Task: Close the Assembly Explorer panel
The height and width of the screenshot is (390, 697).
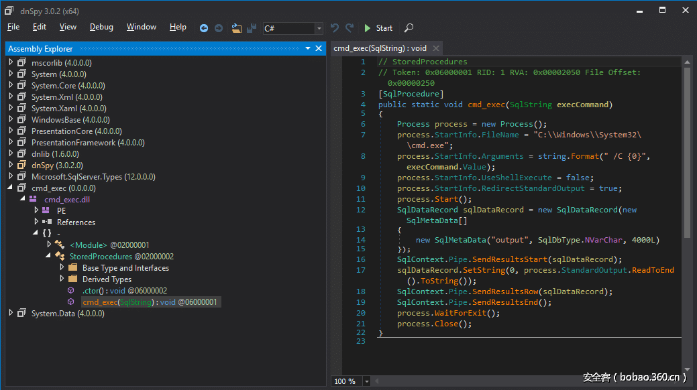Action: (x=319, y=48)
